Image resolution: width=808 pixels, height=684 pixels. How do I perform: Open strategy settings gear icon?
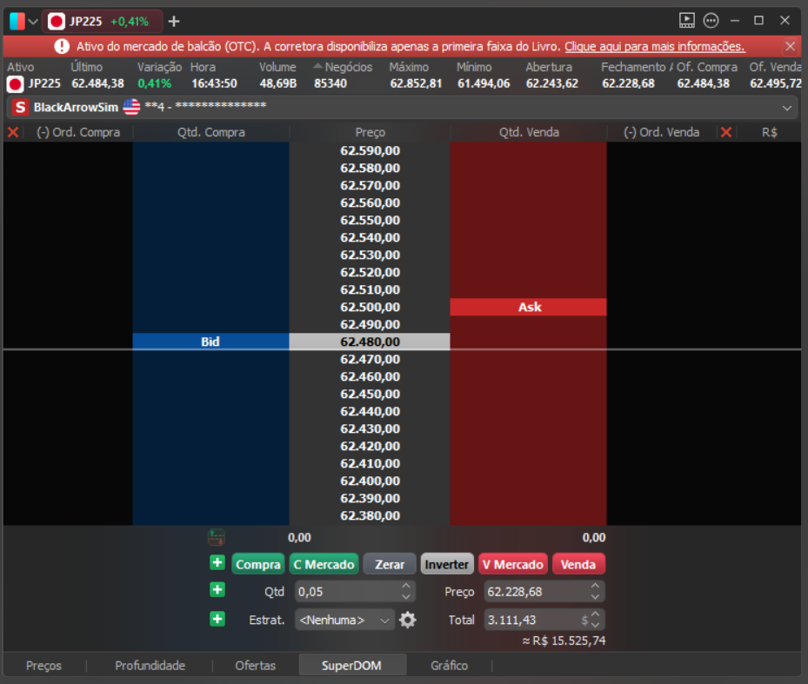(x=408, y=621)
